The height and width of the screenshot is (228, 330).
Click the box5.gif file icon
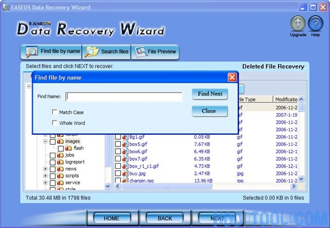tap(125, 144)
